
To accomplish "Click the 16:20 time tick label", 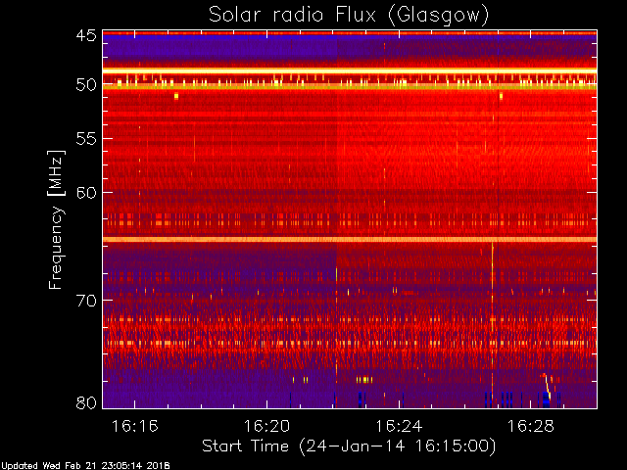I will point(266,426).
